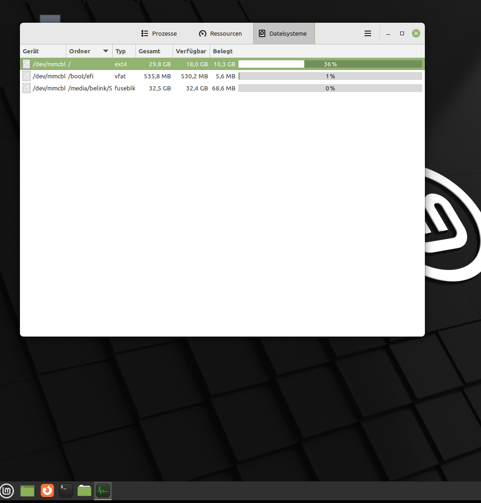Click the 530,2 MB available value
The width and height of the screenshot is (481, 503).
point(194,76)
